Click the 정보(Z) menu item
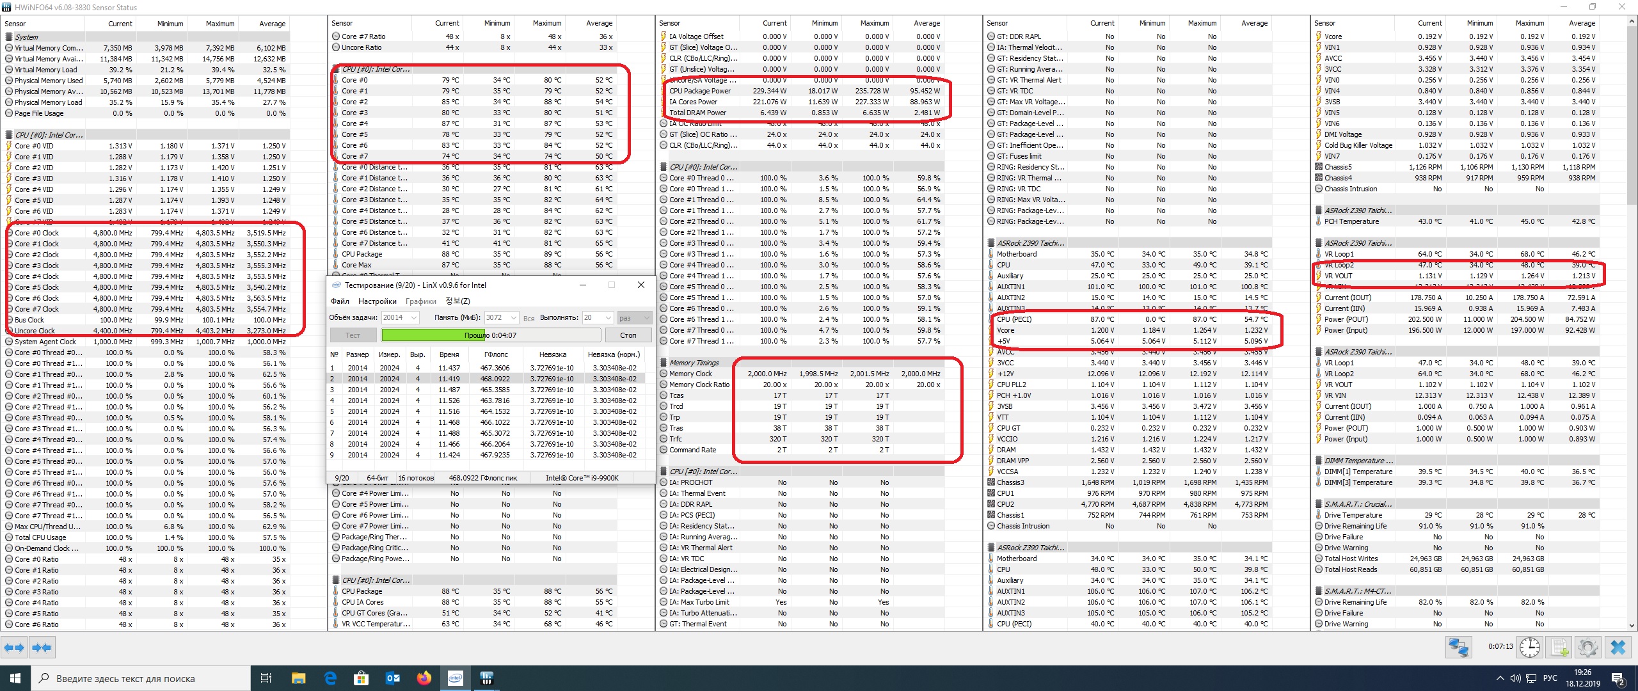 (x=457, y=301)
